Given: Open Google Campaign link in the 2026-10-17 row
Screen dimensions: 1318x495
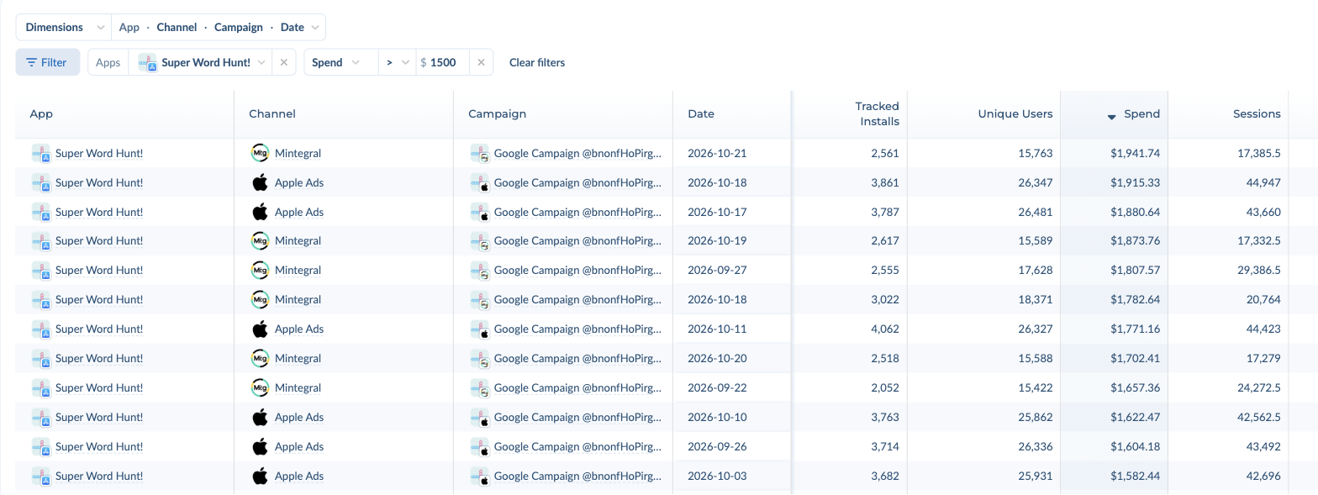Looking at the screenshot, I should click(577, 212).
